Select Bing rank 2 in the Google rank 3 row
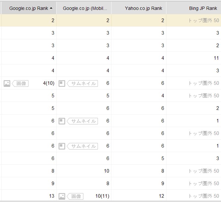 pos(218,46)
